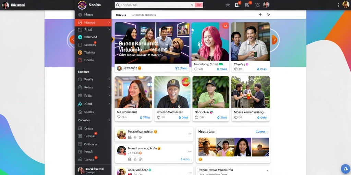Image resolution: width=351 pixels, height=175 pixels.
Task: Click the teal Sackyod sidebar icon
Action: coord(80,37)
